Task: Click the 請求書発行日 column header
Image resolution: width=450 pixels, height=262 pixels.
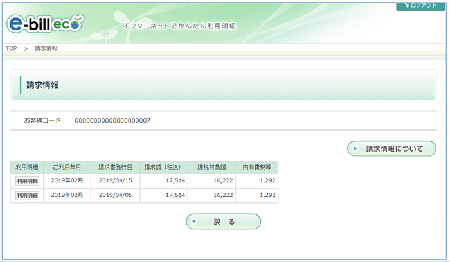Action: tap(115, 168)
